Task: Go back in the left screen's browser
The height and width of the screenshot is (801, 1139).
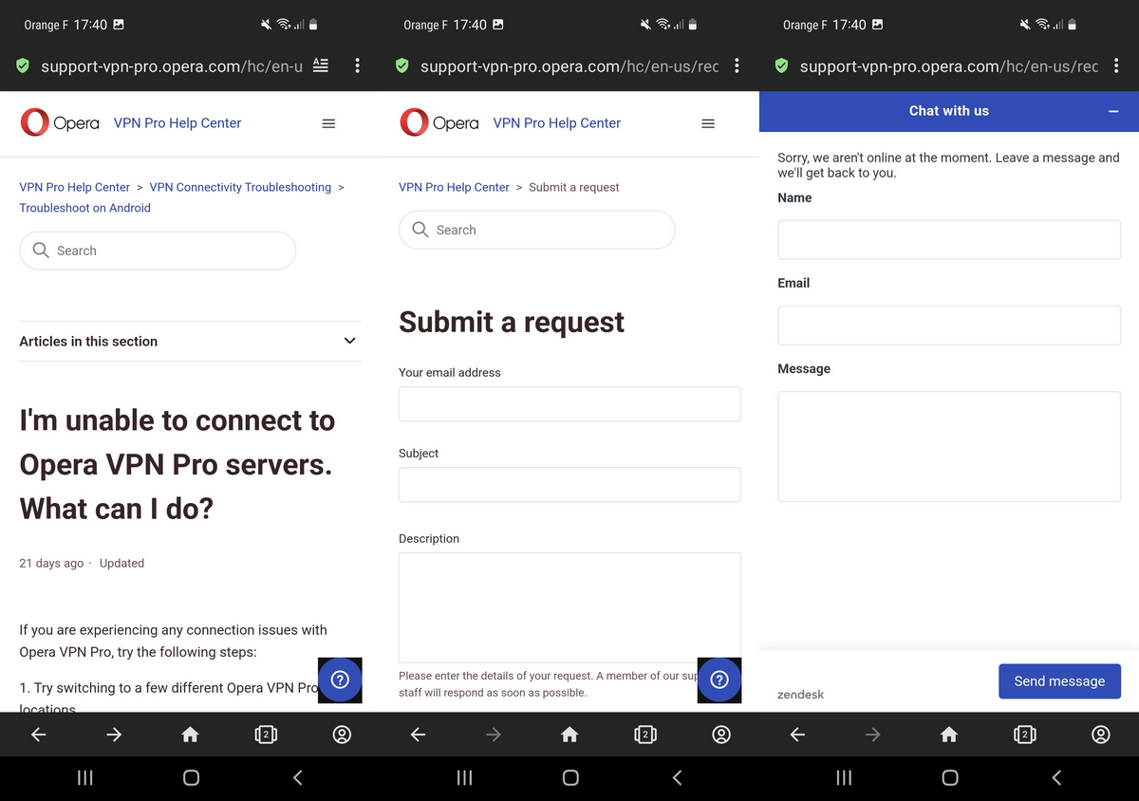Action: click(38, 735)
